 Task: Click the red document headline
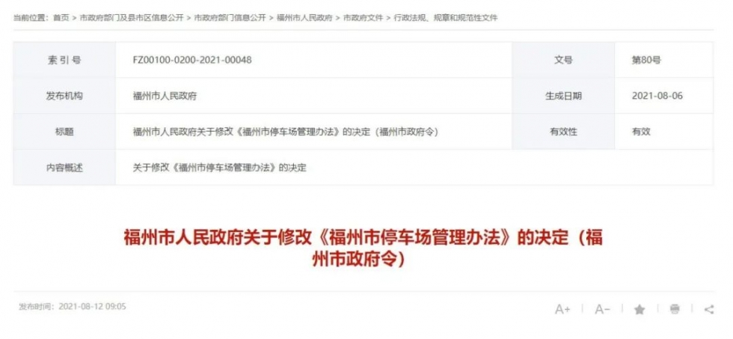click(364, 248)
